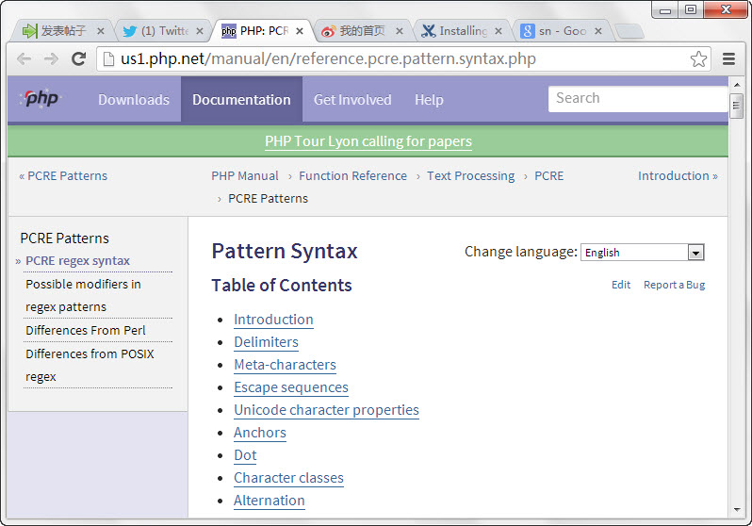This screenshot has height=526, width=752.
Task: Click Function Reference breadcrumb
Action: tap(353, 175)
